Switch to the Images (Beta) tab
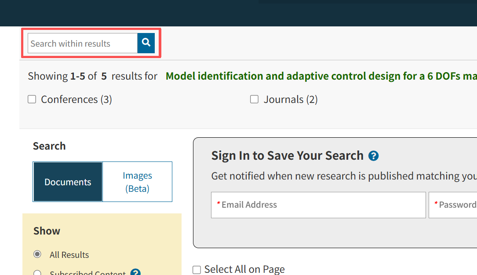This screenshot has height=275, width=477. point(137,182)
